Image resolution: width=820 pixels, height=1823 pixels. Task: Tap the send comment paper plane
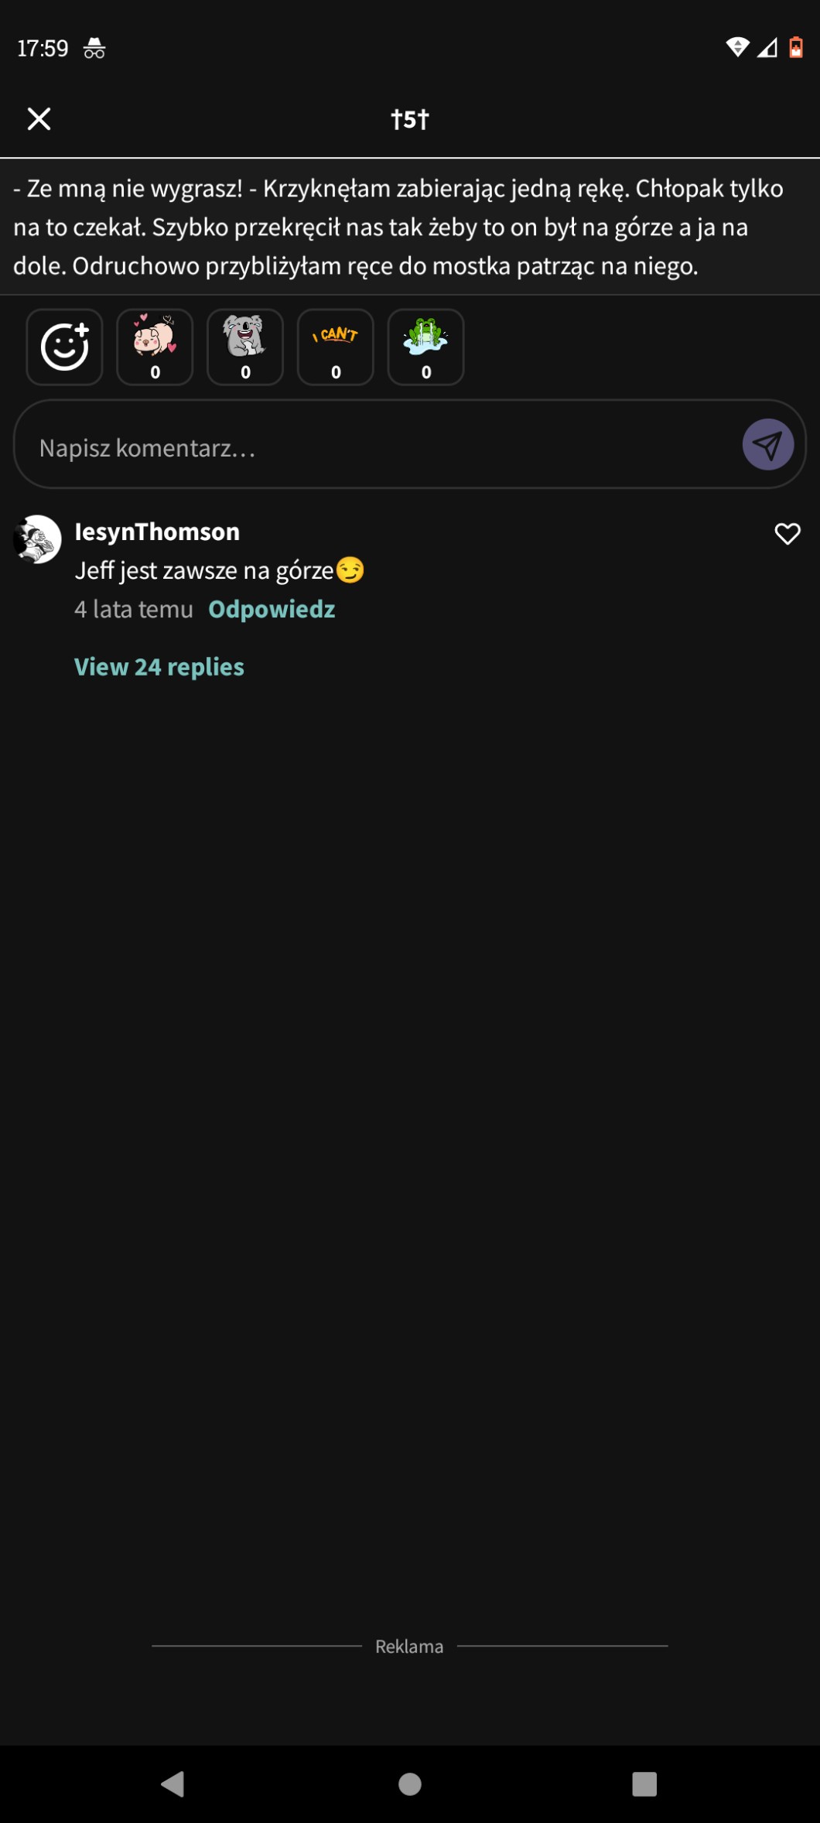pos(767,445)
